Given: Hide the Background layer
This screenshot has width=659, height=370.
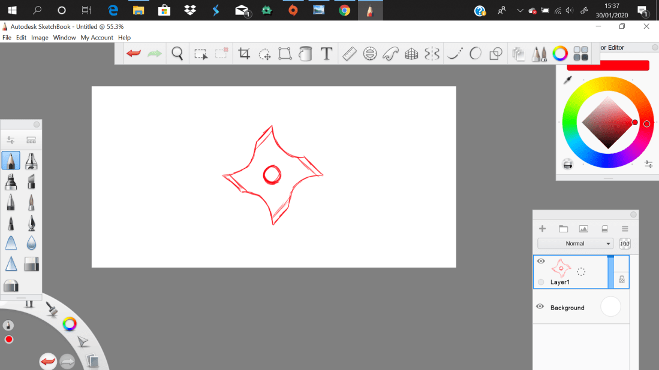Looking at the screenshot, I should pos(539,307).
